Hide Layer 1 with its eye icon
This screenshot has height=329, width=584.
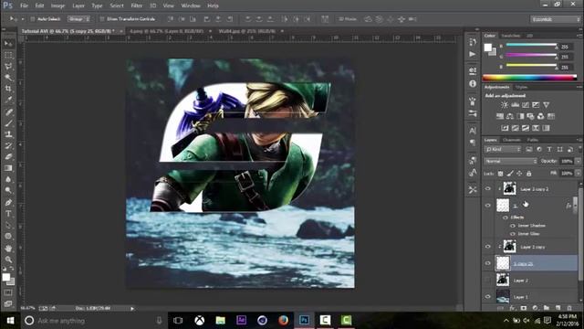click(x=488, y=296)
